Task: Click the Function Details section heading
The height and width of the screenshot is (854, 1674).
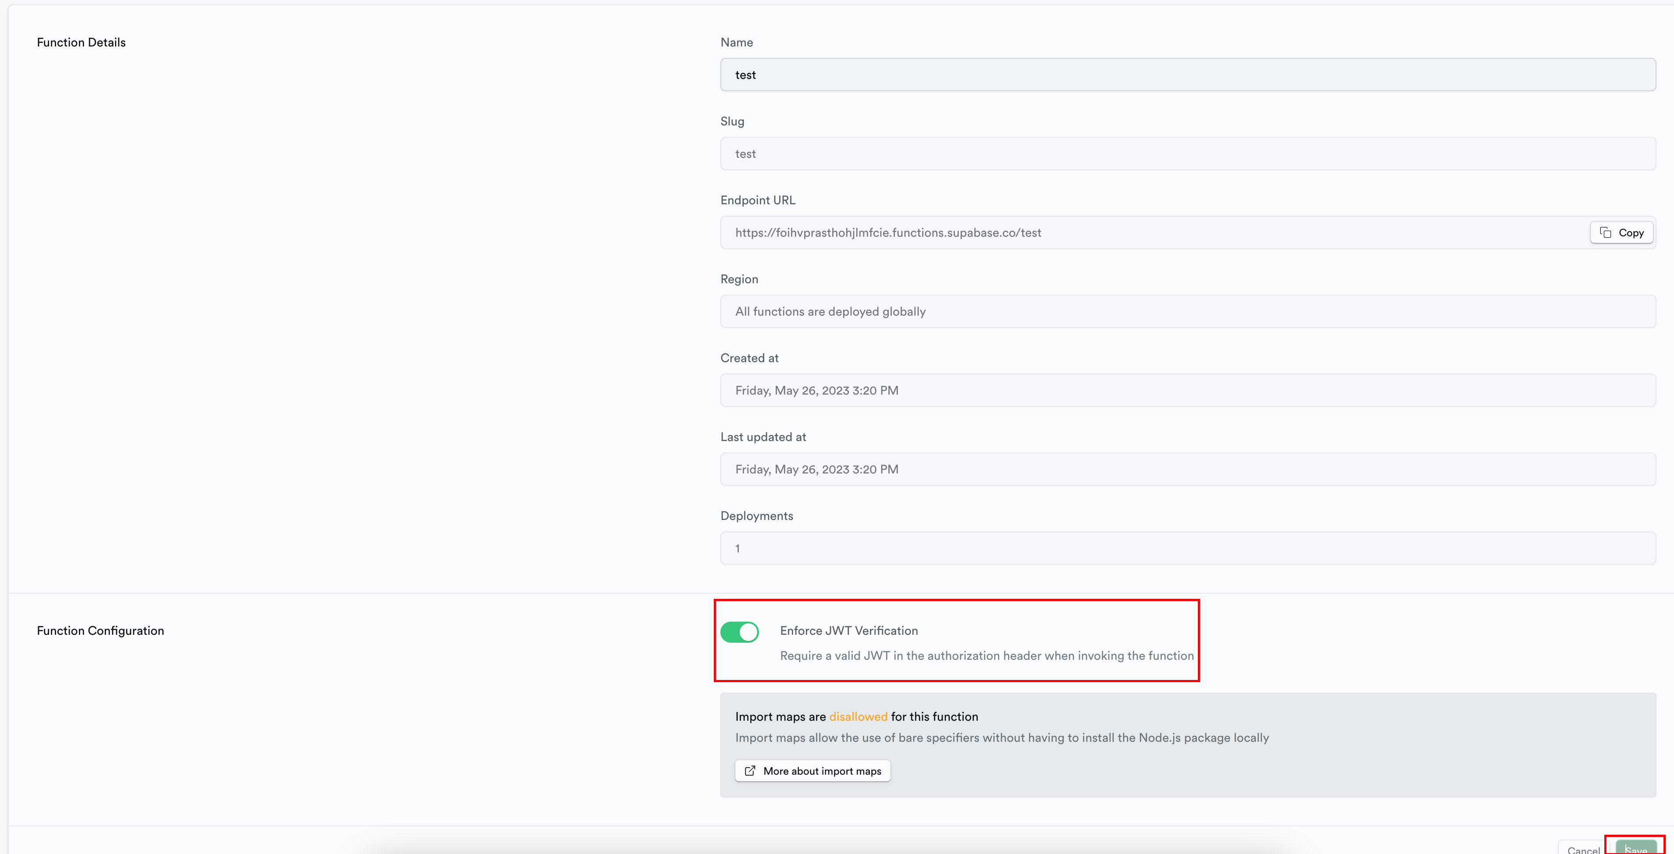Action: [81, 42]
